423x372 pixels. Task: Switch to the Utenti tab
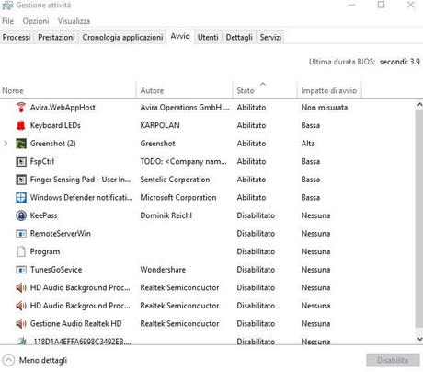tap(208, 37)
